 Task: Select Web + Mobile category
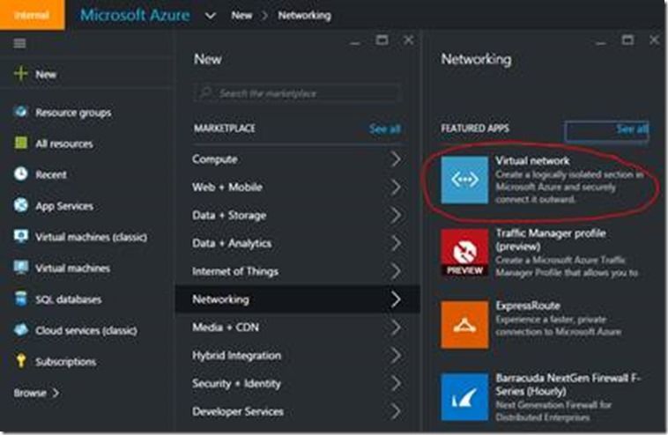(x=298, y=188)
